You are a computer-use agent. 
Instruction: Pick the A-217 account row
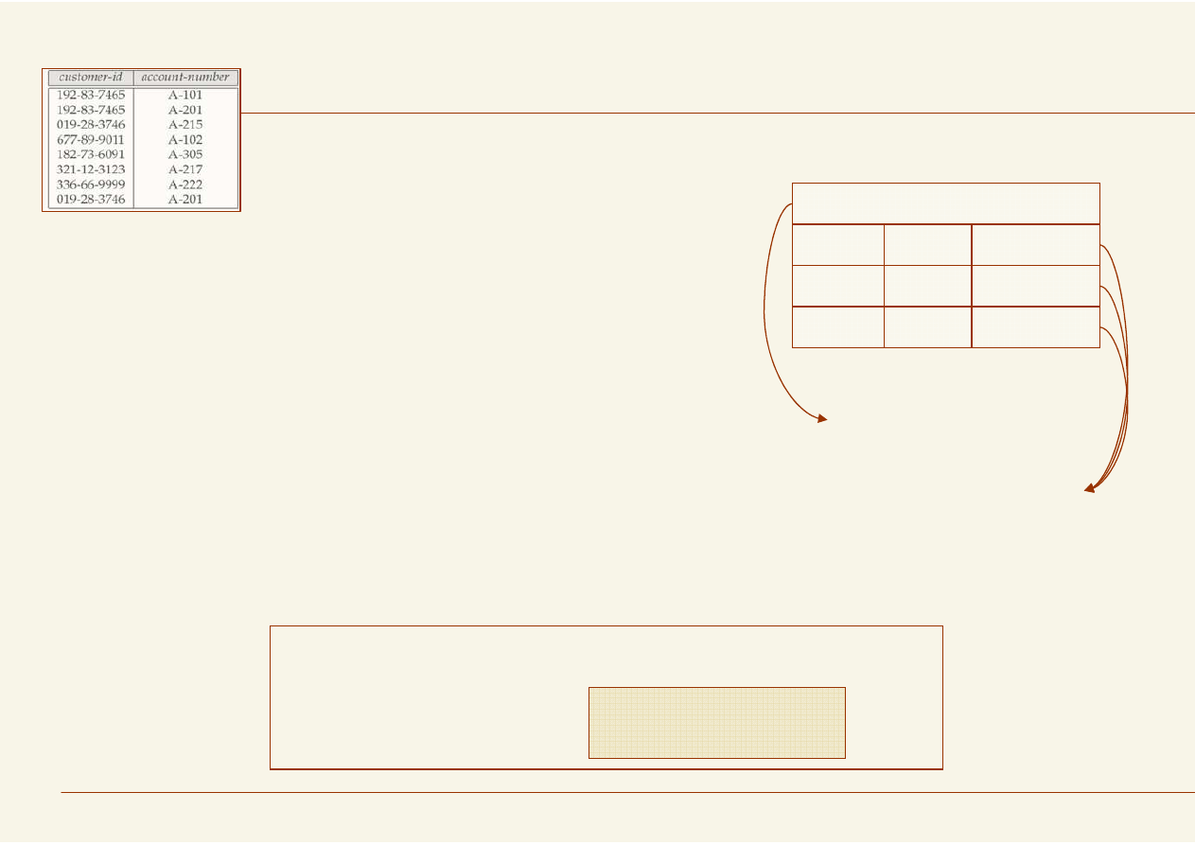point(185,169)
